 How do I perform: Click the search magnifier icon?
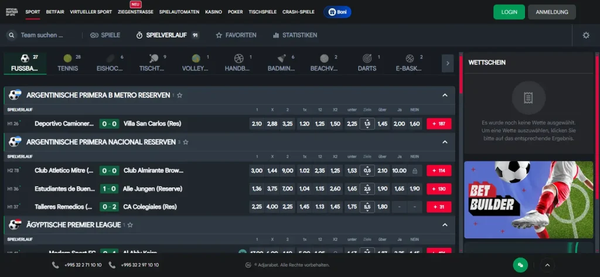coord(12,35)
